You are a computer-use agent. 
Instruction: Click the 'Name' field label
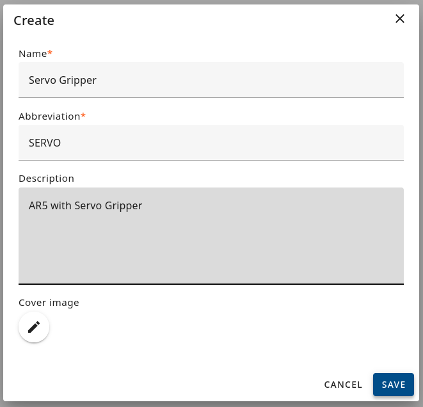(33, 54)
